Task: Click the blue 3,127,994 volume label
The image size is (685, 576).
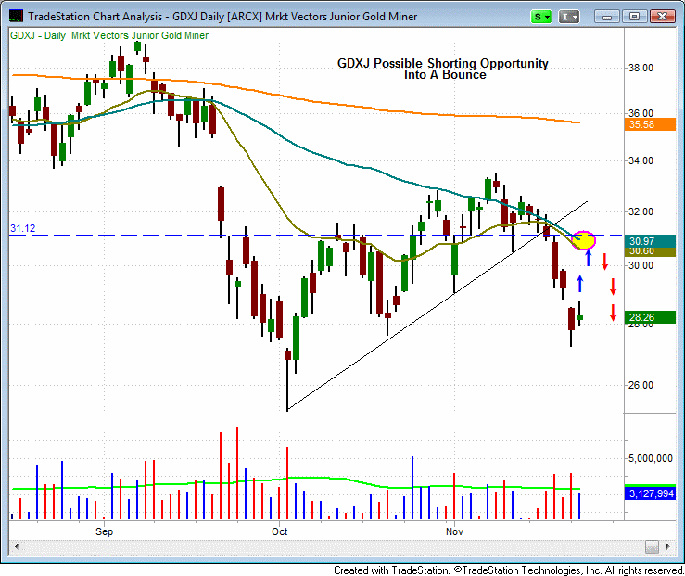Action: coord(650,493)
